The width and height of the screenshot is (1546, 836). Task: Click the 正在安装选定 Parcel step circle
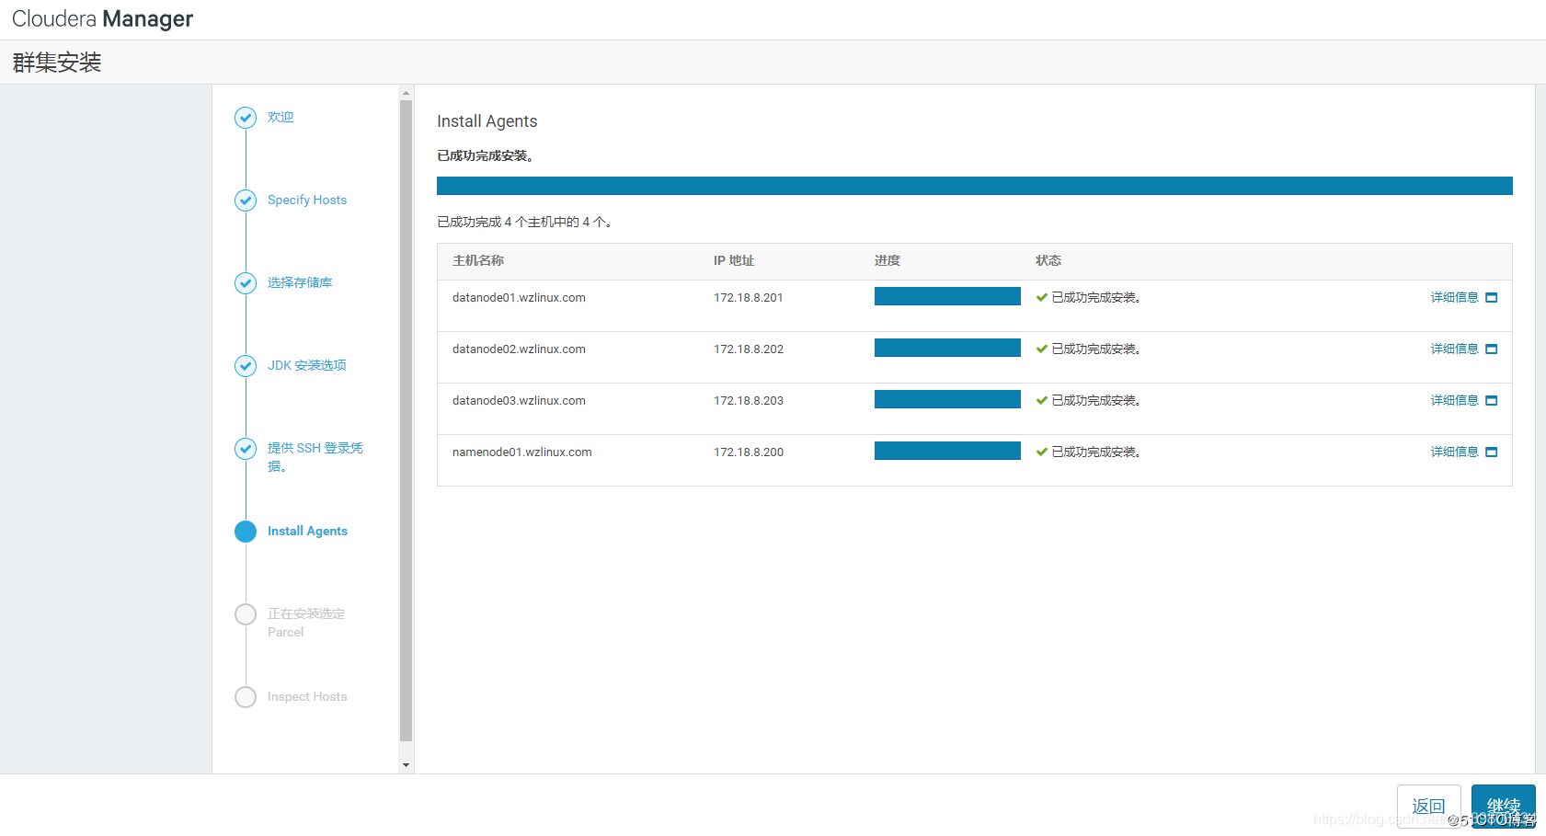coord(246,614)
